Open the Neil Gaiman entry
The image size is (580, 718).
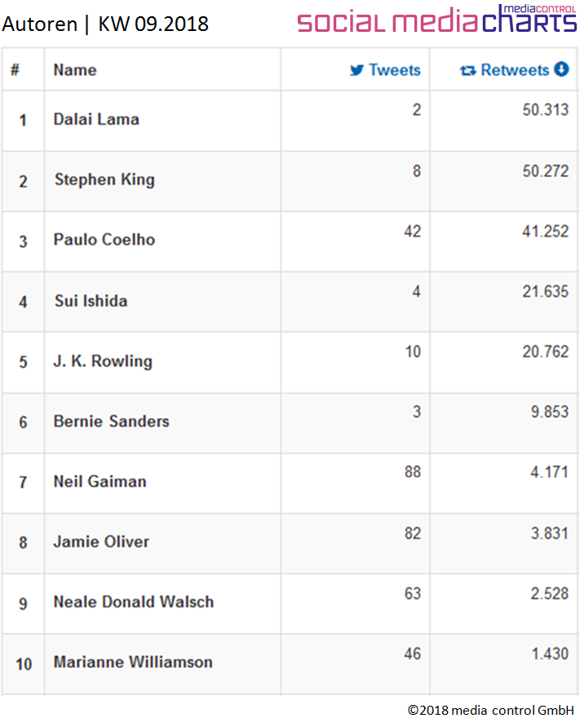[x=100, y=481]
